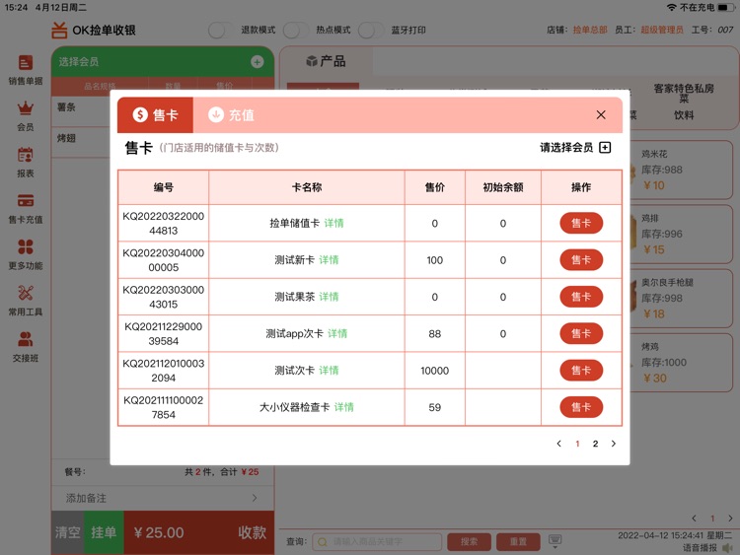Select page 2 in card list
Viewport: 740px width, 555px height.
596,444
